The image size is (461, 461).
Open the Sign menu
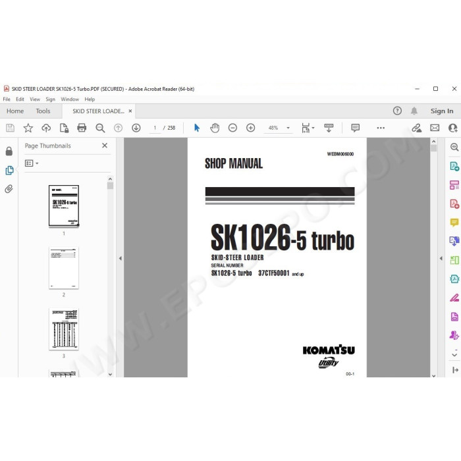50,99
